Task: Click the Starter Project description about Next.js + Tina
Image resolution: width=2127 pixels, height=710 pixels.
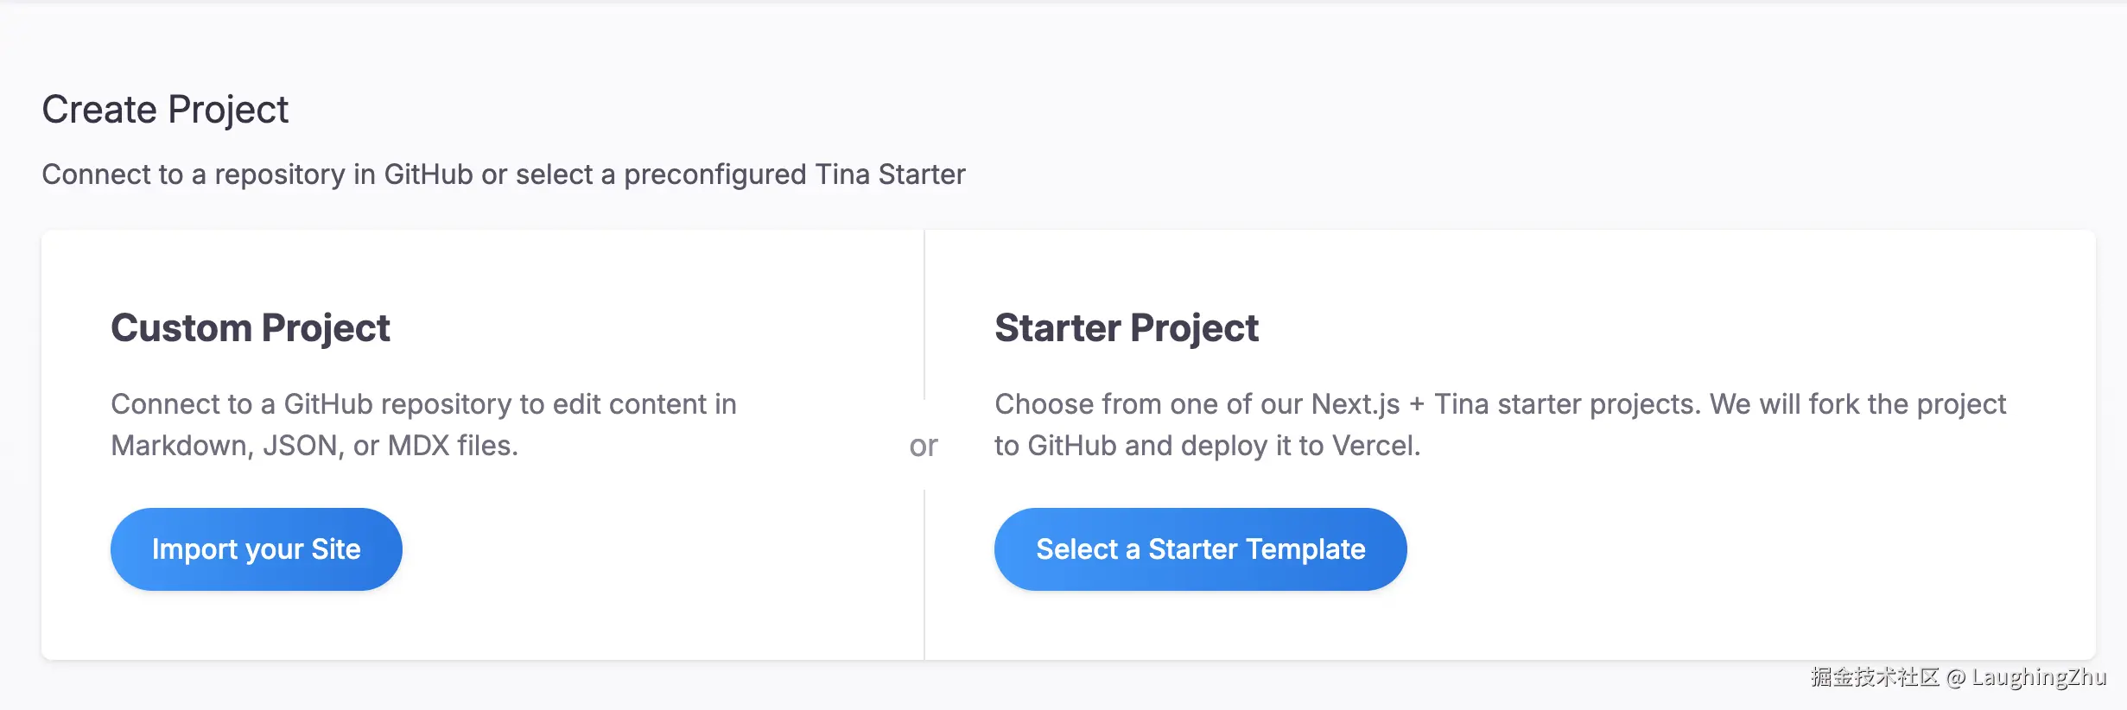Action: click(1499, 424)
